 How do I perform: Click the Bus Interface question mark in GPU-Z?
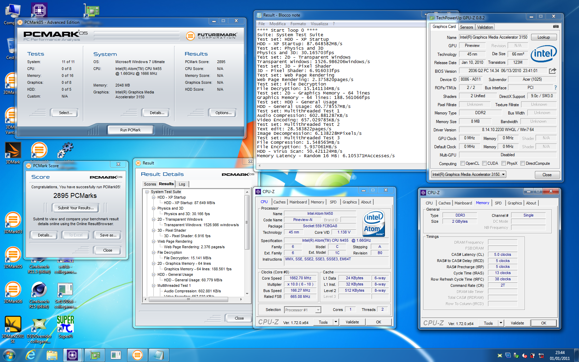click(x=555, y=88)
